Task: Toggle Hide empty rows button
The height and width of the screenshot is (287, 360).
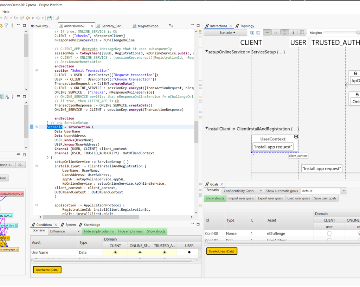Action: (130, 231)
